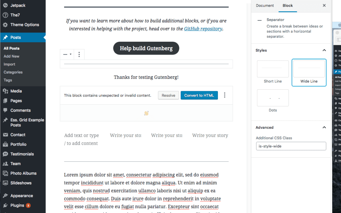Select the Dots separator style
This screenshot has width=341, height=213.
(272, 98)
